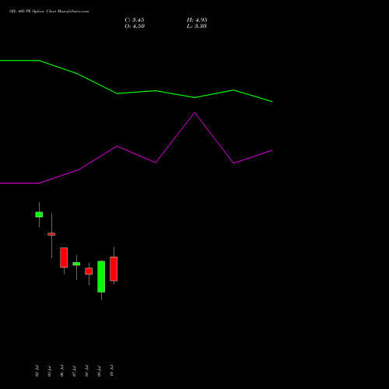Click the peak of the purple indicator line

(194, 113)
